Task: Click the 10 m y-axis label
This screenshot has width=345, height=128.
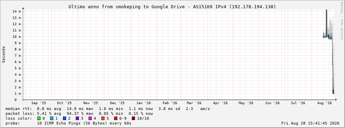Action: point(18,37)
